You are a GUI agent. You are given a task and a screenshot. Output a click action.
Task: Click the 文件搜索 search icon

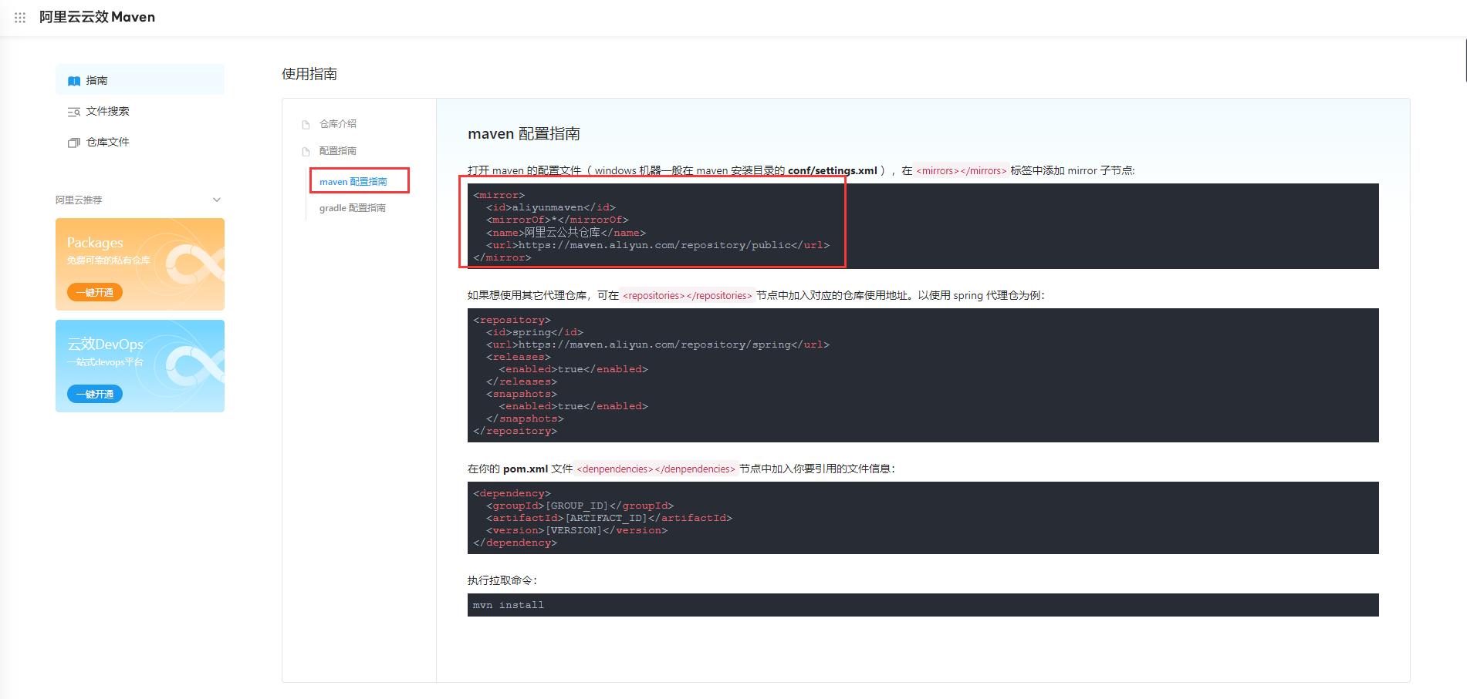pyautogui.click(x=74, y=112)
